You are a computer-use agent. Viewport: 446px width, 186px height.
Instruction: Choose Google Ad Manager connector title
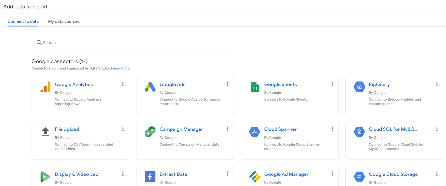tap(286, 174)
